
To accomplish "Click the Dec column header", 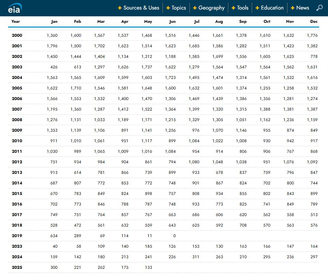I will tap(314, 21).
